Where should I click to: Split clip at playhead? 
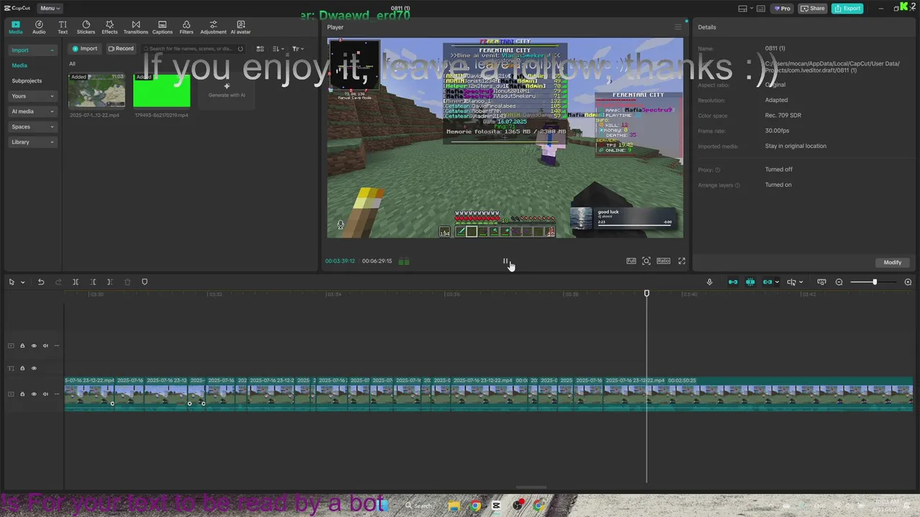(75, 282)
